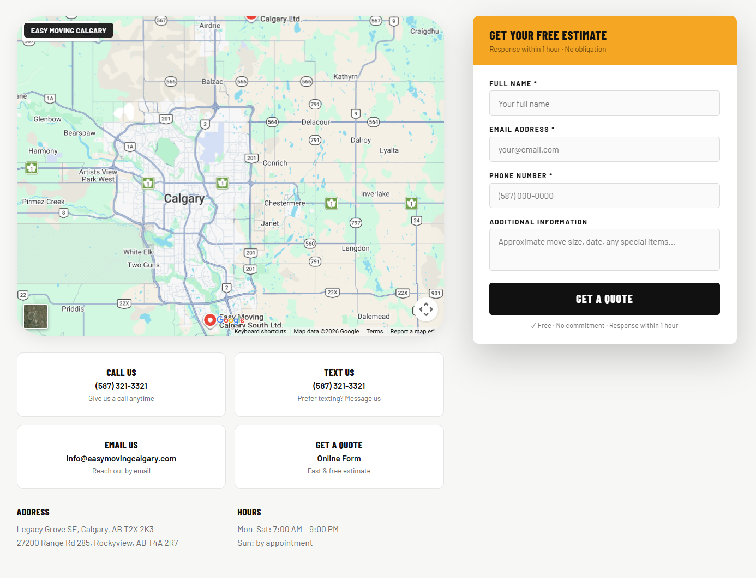Click the Kathyrn label on the map

[x=345, y=77]
